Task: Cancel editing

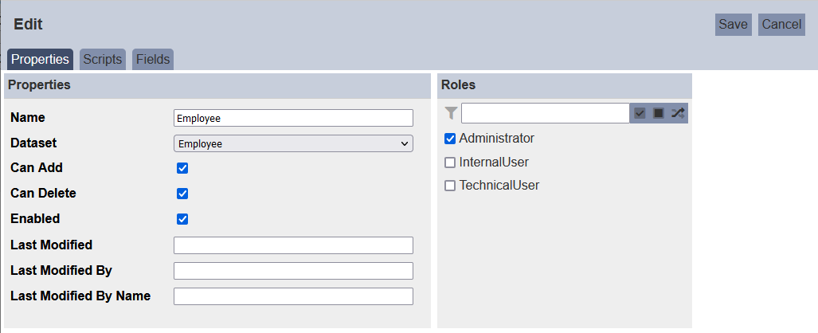Action: click(781, 25)
